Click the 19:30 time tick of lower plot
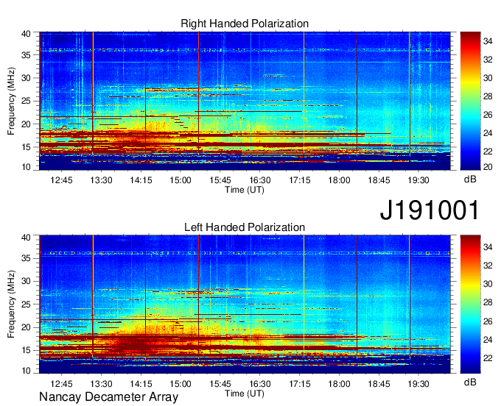 tap(418, 384)
